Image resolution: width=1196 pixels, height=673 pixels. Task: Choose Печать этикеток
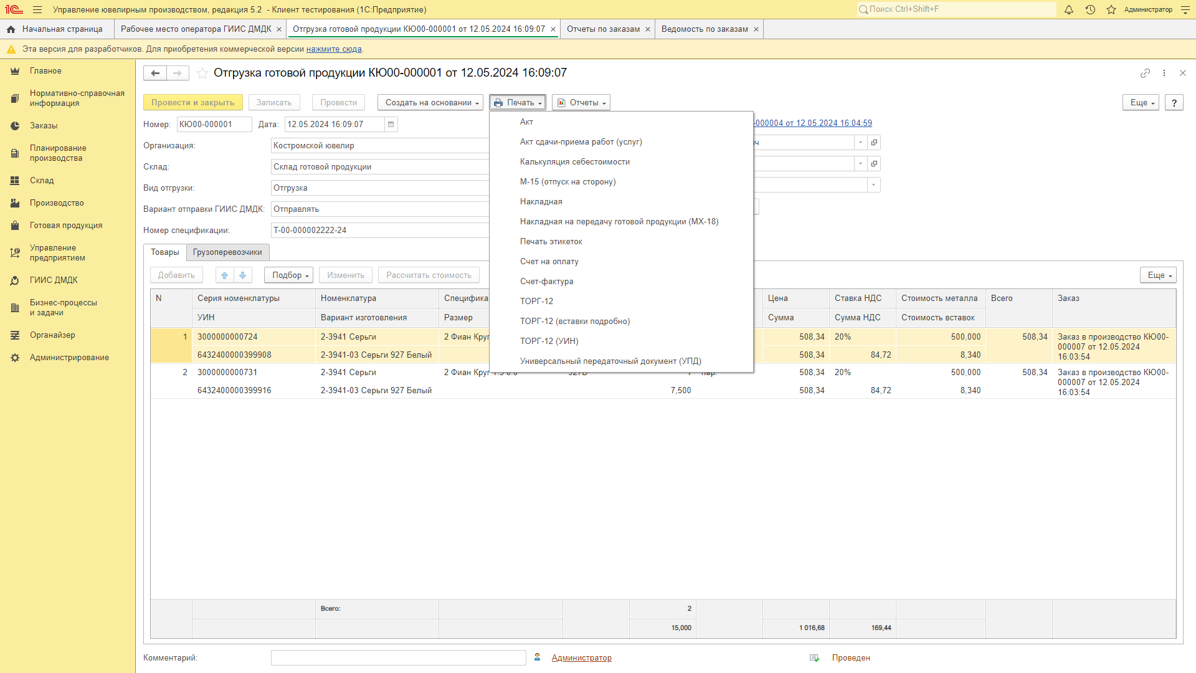click(622, 242)
